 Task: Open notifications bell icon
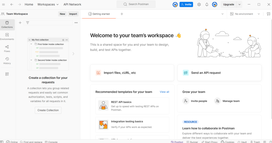pyautogui.click(x=207, y=5)
